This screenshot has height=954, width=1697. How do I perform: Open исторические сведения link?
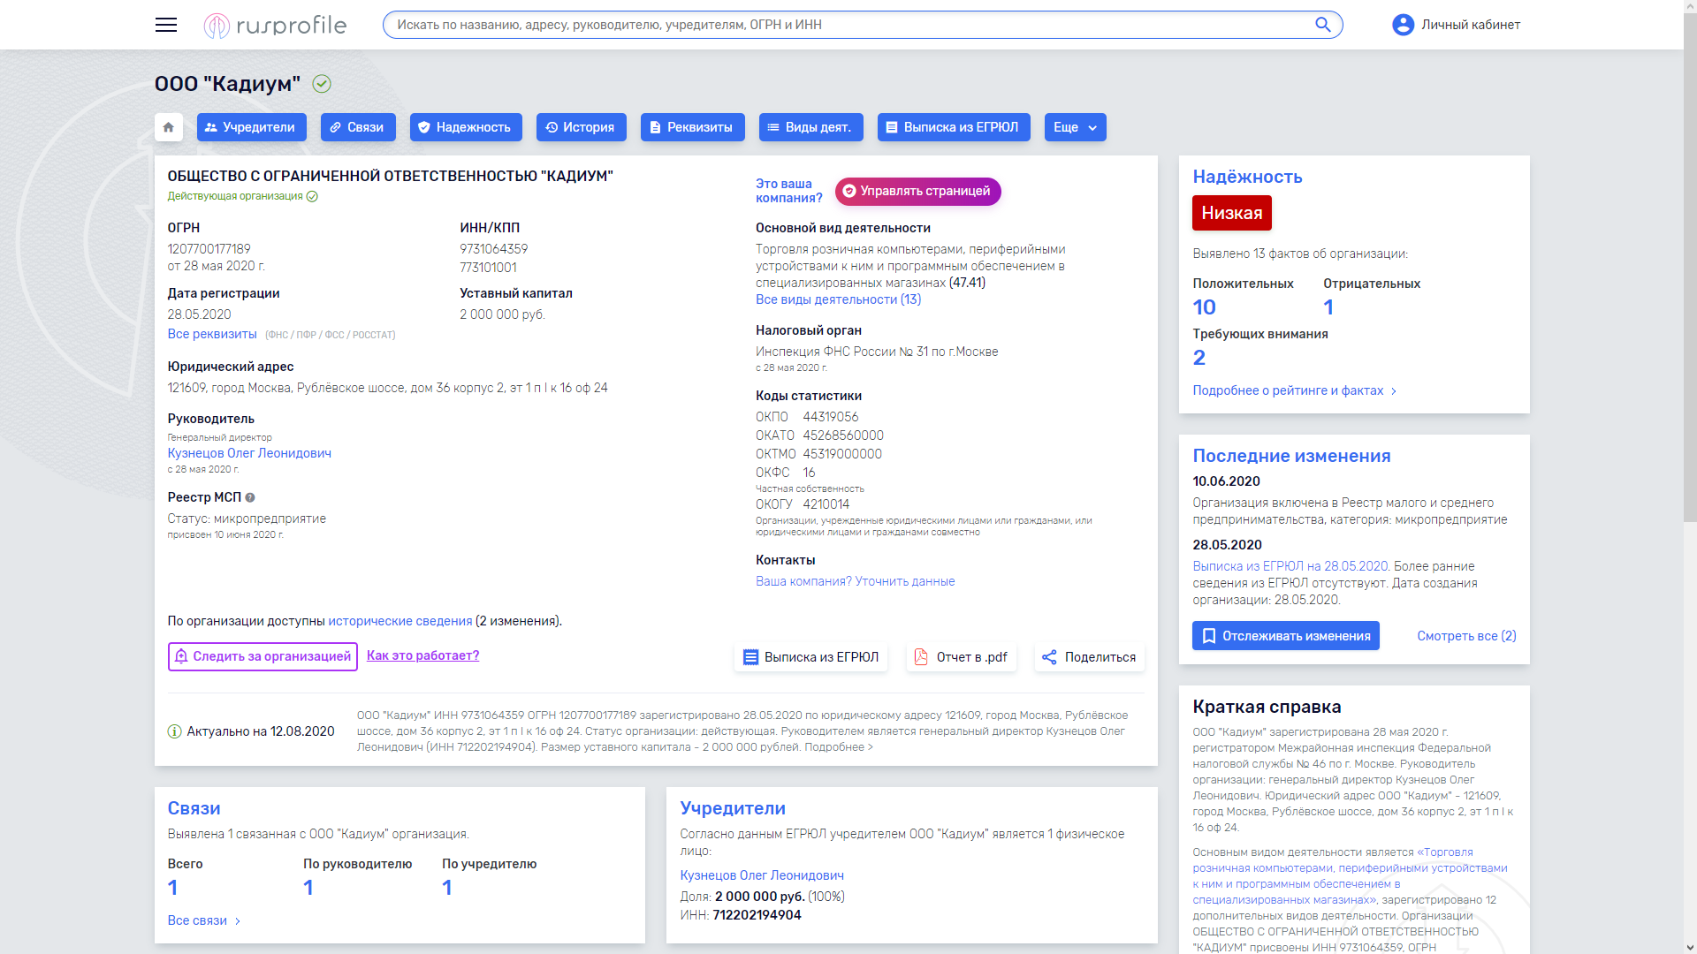pos(400,621)
